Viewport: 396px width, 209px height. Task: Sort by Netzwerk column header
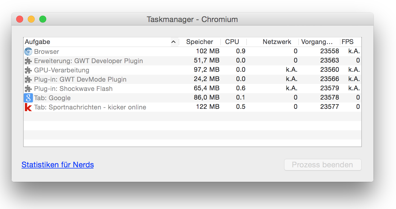tap(277, 42)
